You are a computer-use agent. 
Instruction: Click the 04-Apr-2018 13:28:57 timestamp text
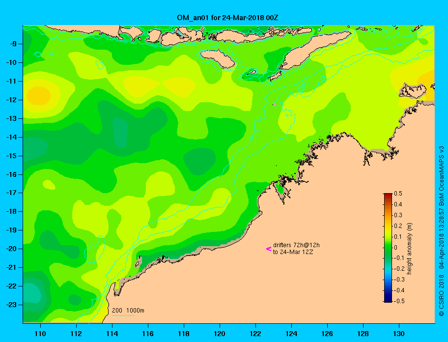coord(442,238)
